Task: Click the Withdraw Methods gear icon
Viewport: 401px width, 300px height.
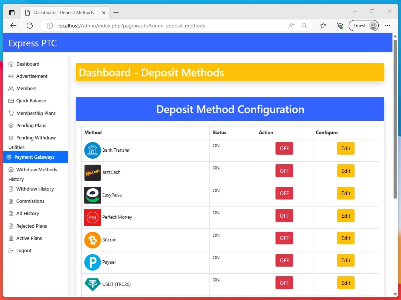Action: tap(11, 169)
